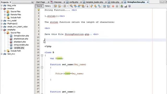
Task: Select Include Path under simplephp
Action: [16, 51]
